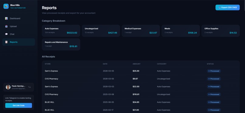Click the $115.81 Repairs and Maintenance total
This screenshot has height=113, width=245.
74,47
